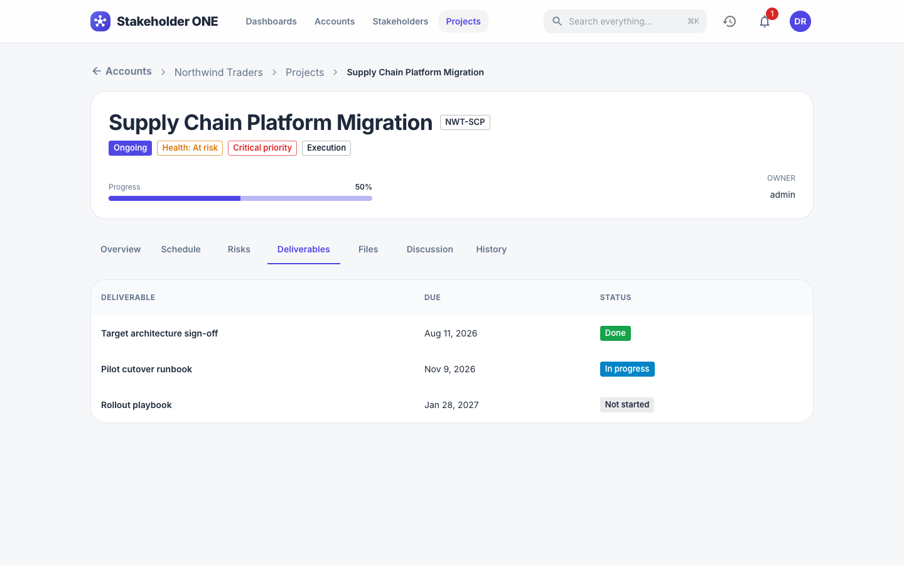Select the Deliverables tab
904x565 pixels.
[304, 249]
